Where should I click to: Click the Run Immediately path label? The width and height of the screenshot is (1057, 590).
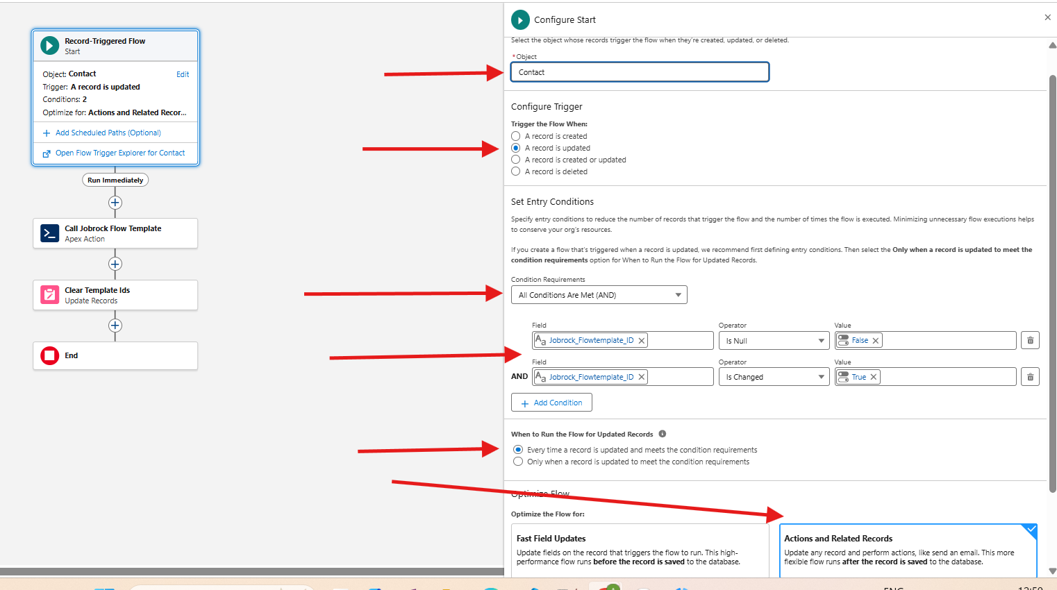pos(115,180)
